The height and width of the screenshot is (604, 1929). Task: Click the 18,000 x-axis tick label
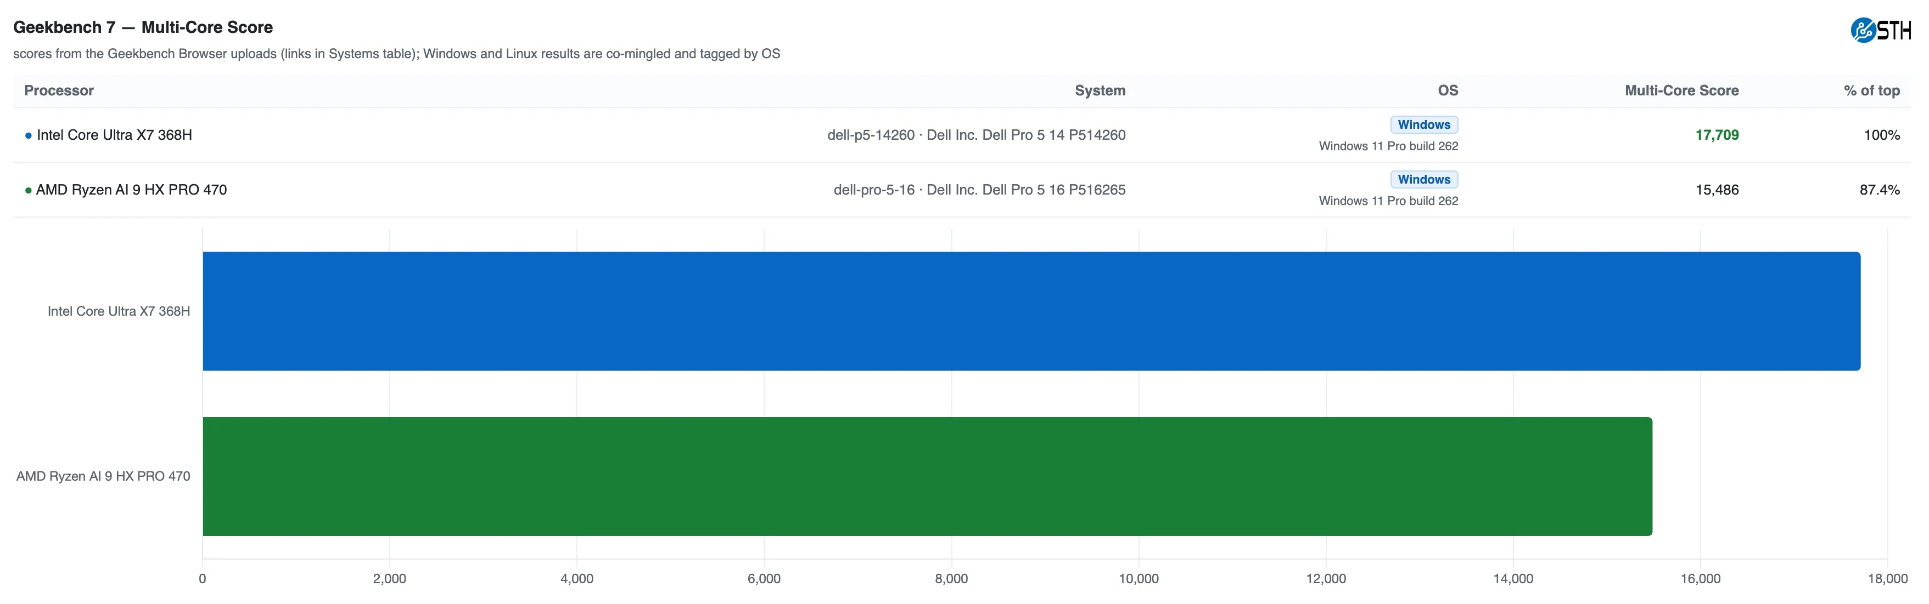pyautogui.click(x=1887, y=579)
